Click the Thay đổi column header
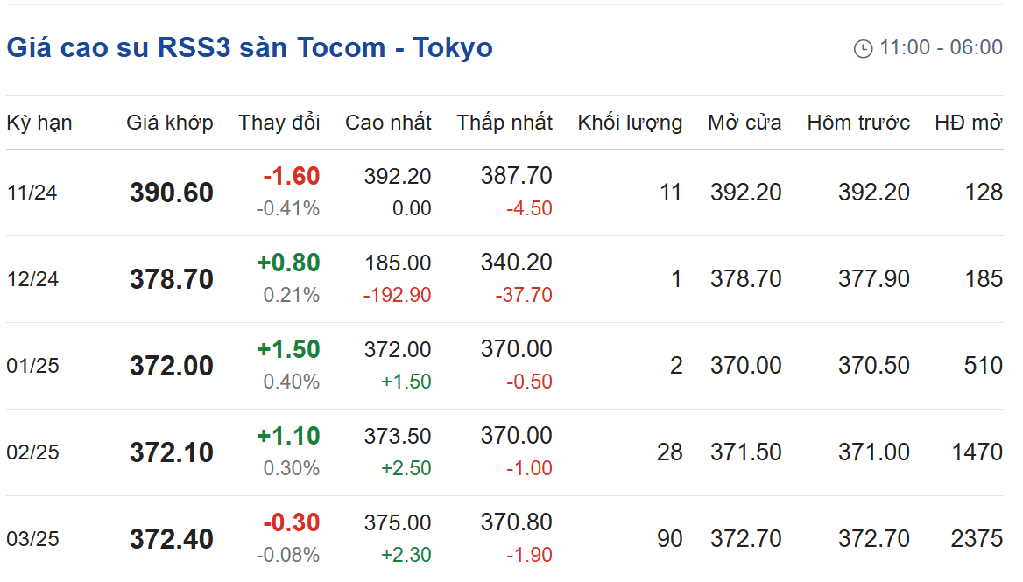 279,123
